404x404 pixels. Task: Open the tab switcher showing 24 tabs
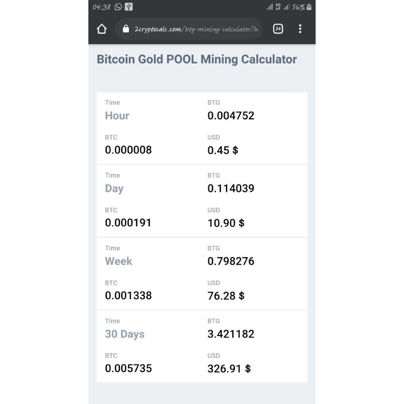tap(278, 29)
